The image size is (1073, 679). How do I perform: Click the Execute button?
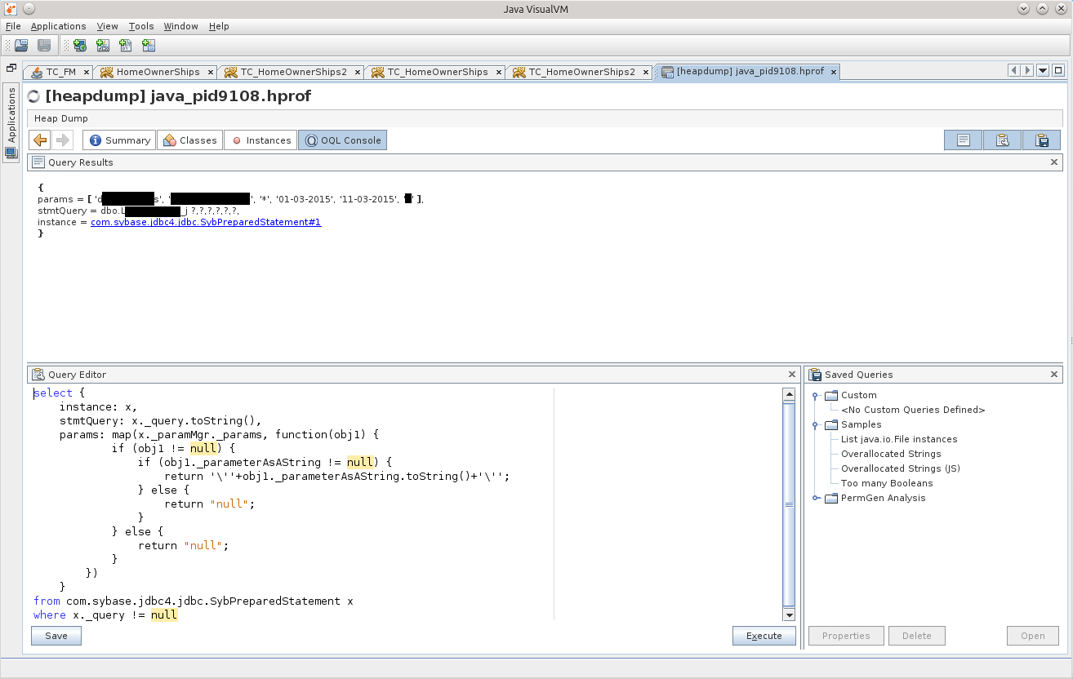pyautogui.click(x=764, y=636)
